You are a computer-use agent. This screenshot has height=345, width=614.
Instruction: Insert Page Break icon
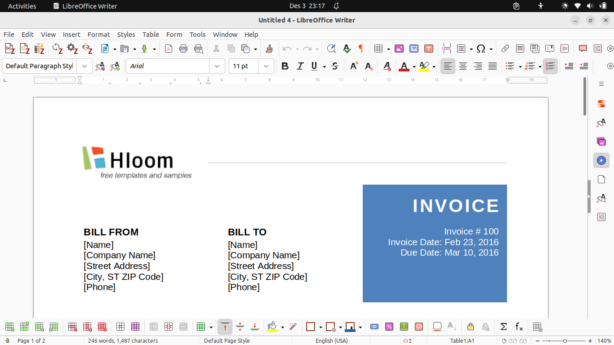click(446, 49)
